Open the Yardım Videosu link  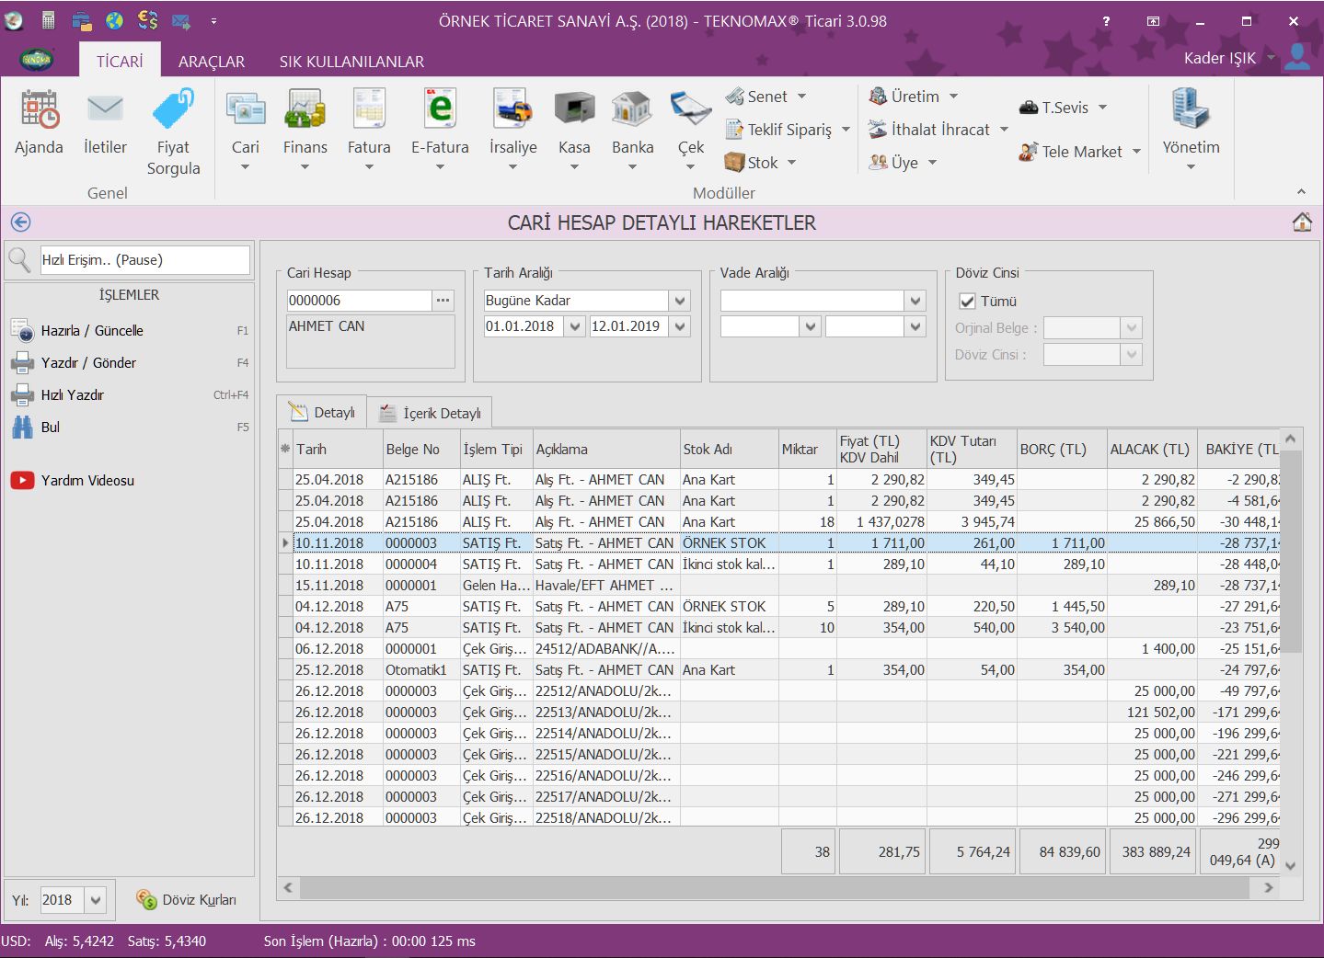click(x=87, y=481)
